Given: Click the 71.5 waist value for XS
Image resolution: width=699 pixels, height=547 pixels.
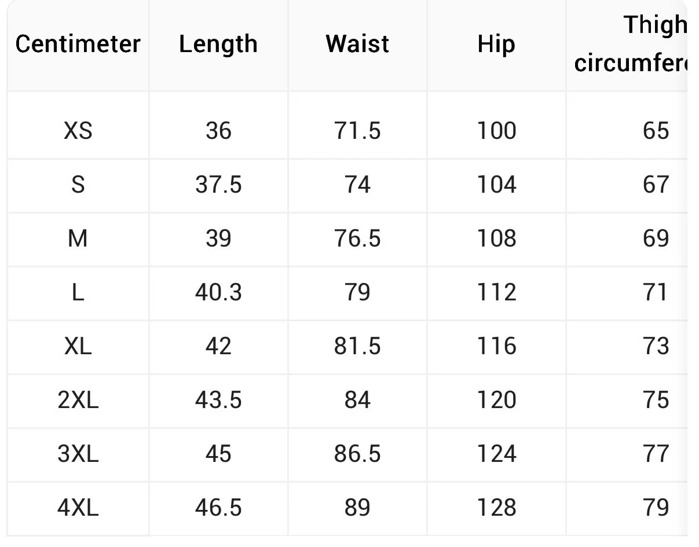Looking at the screenshot, I should (357, 131).
